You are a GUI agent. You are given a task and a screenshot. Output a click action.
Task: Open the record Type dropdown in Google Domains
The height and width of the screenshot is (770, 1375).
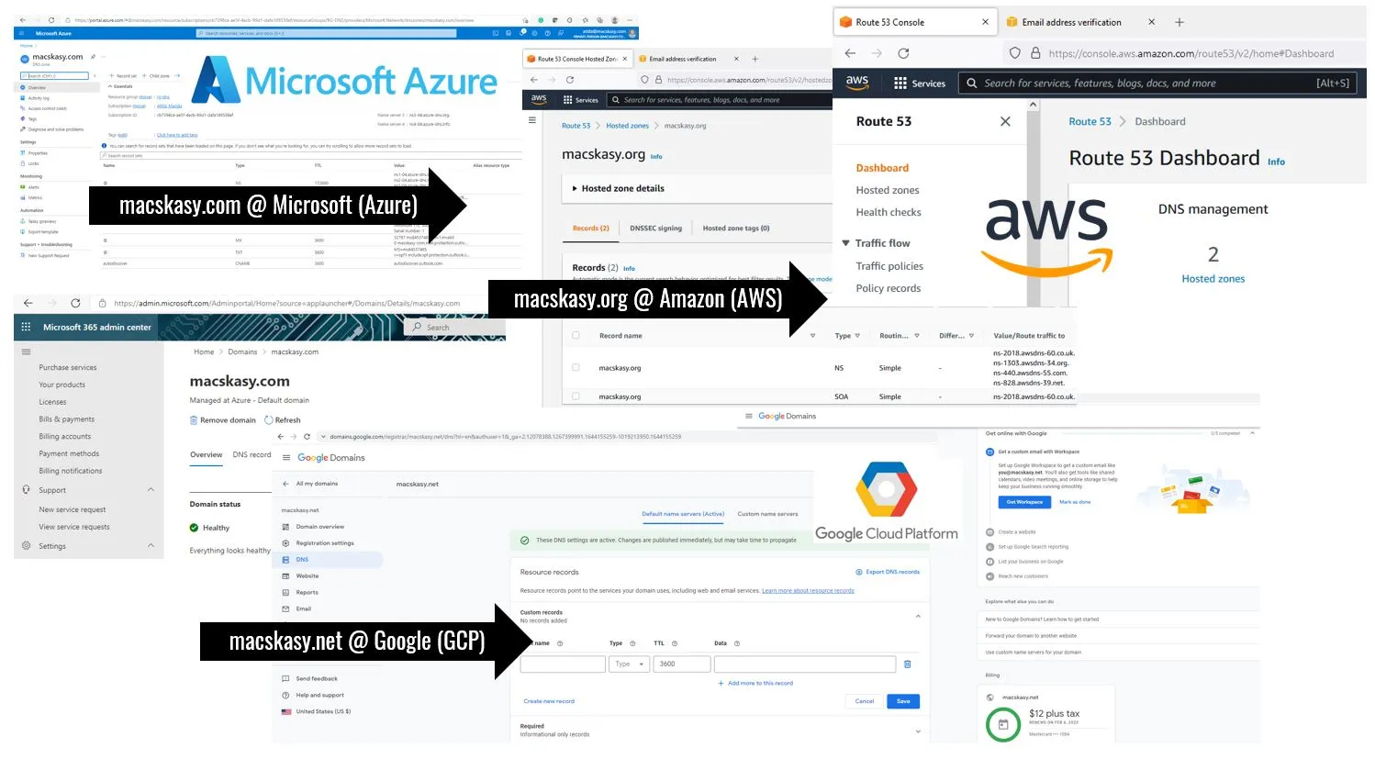click(x=629, y=664)
